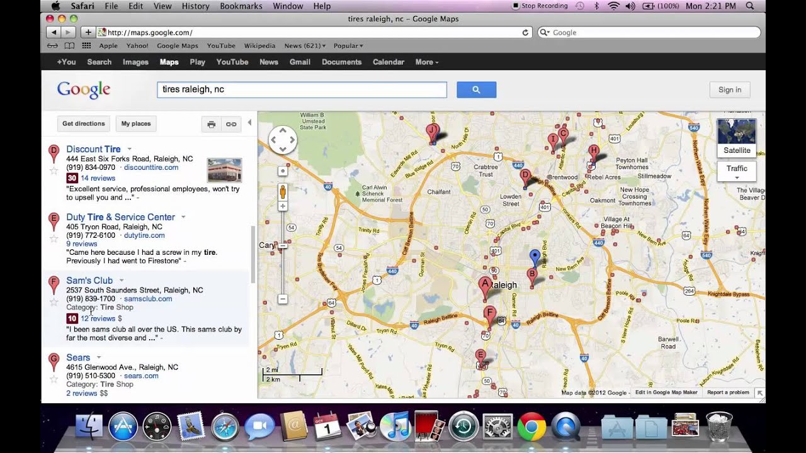The width and height of the screenshot is (806, 453).
Task: Open the Traffic layer dropdown
Action: click(737, 171)
